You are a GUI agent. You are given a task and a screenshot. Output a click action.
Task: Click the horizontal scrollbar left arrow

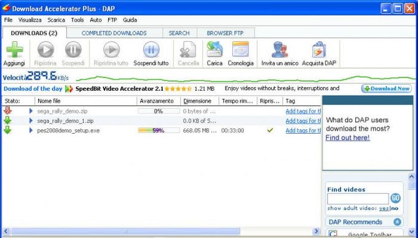[x=6, y=231]
